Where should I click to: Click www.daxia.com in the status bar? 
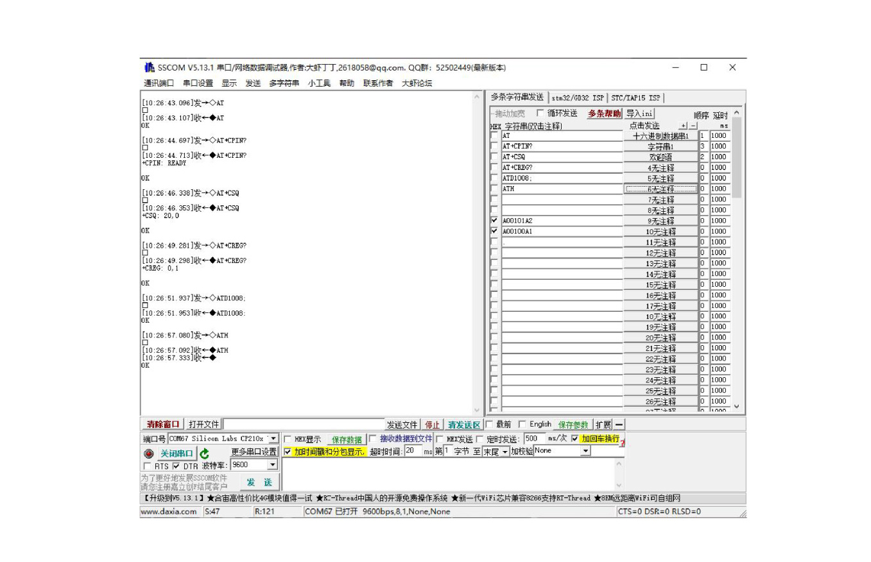[x=169, y=511]
